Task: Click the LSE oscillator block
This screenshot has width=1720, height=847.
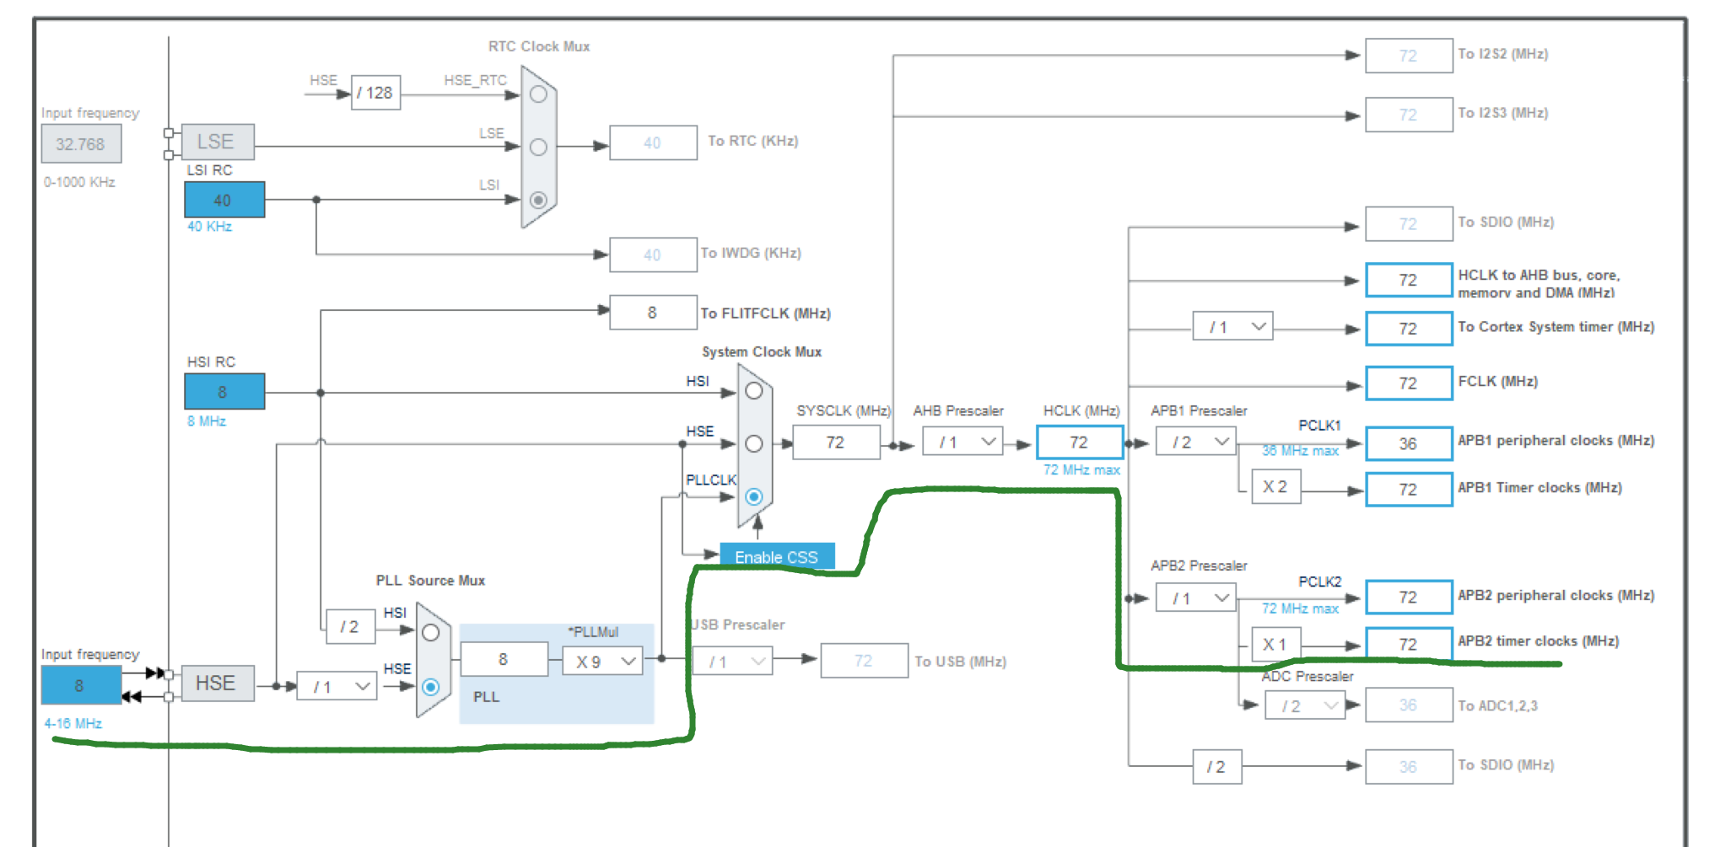Action: pos(217,142)
